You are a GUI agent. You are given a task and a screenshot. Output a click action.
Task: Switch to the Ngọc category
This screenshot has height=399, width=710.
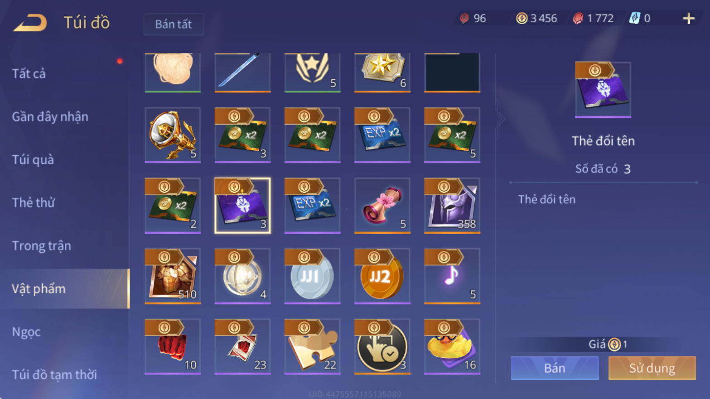(26, 332)
